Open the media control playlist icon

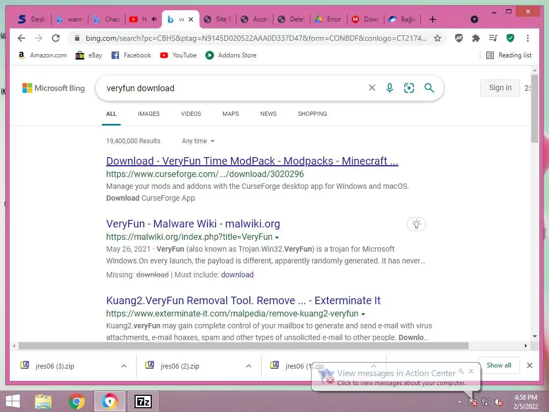493,38
